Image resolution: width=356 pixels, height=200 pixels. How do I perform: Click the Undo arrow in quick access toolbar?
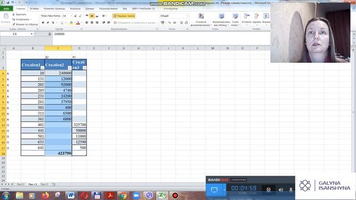coord(12,2)
